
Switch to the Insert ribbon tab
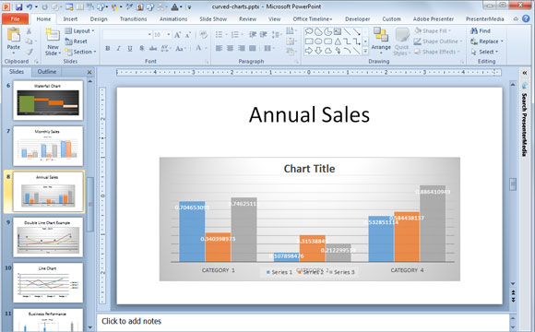click(70, 19)
